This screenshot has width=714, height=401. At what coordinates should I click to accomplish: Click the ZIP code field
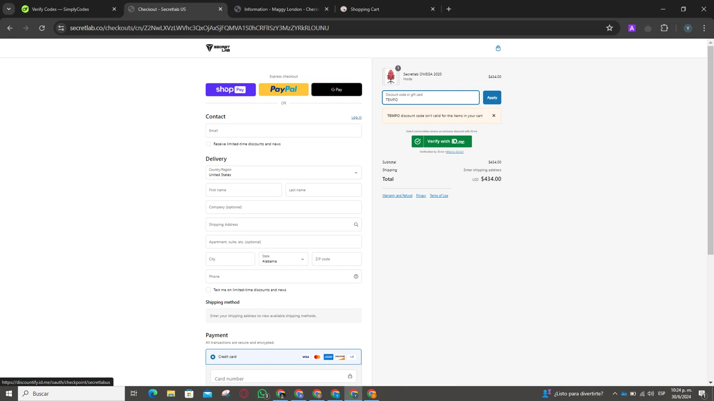[337, 259]
